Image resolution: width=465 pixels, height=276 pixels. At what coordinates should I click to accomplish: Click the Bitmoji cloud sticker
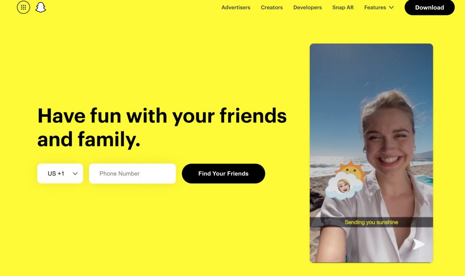coord(344,186)
